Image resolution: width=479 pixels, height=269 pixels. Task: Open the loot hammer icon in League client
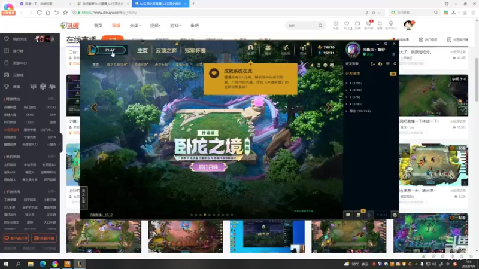click(x=286, y=50)
